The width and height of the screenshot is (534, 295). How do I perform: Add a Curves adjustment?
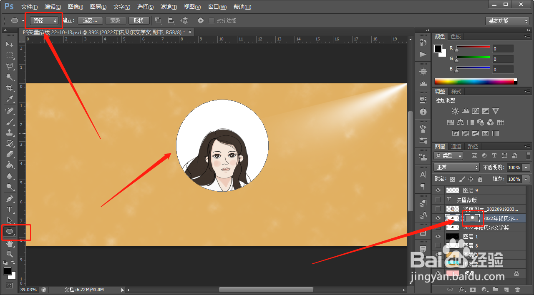475,111
